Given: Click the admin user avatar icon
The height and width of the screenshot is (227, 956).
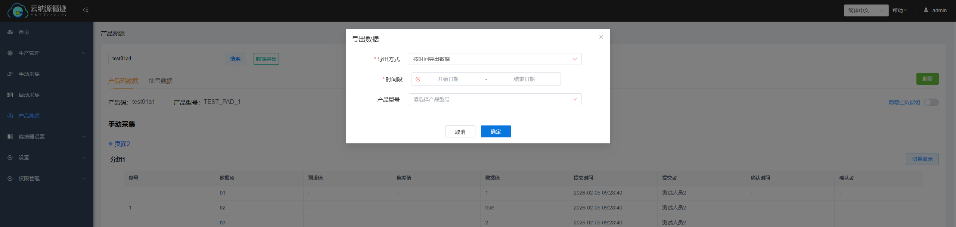Looking at the screenshot, I should tap(926, 10).
